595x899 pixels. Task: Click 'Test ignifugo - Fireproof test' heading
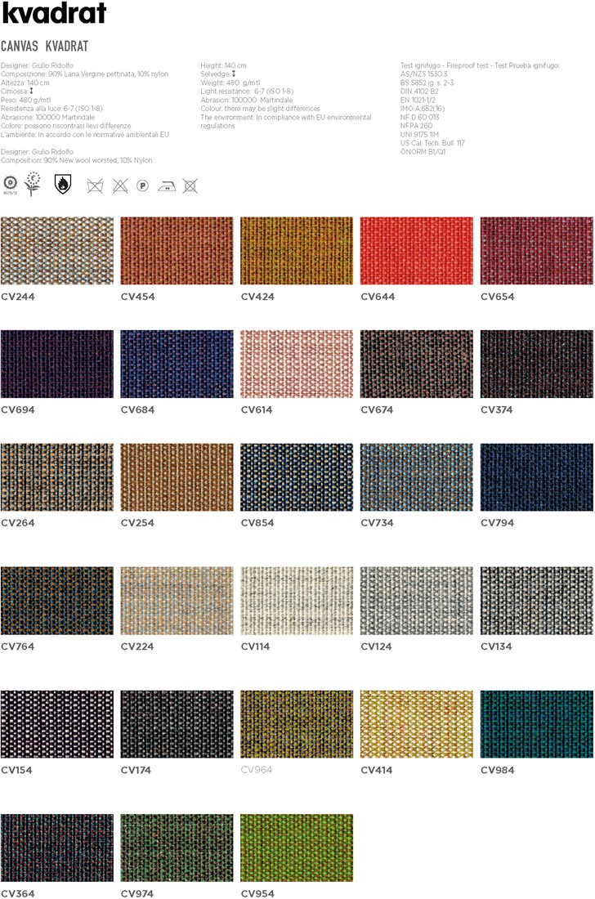point(481,65)
